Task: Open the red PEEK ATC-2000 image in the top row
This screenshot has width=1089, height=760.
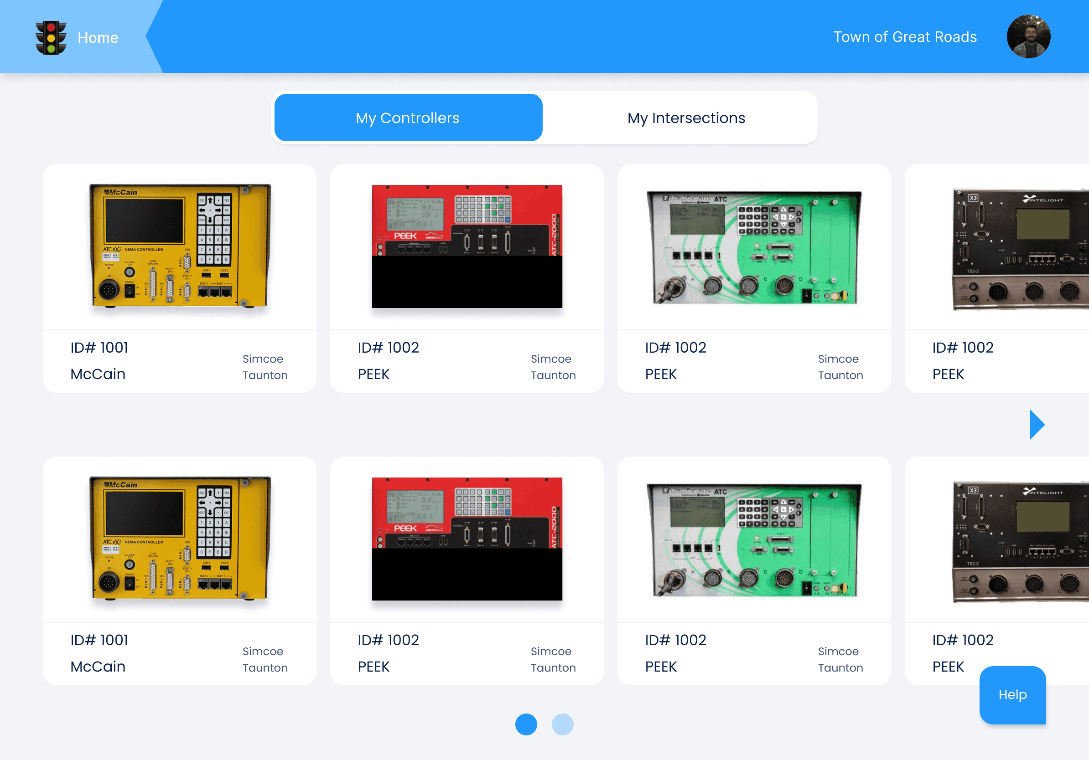Action: [467, 246]
